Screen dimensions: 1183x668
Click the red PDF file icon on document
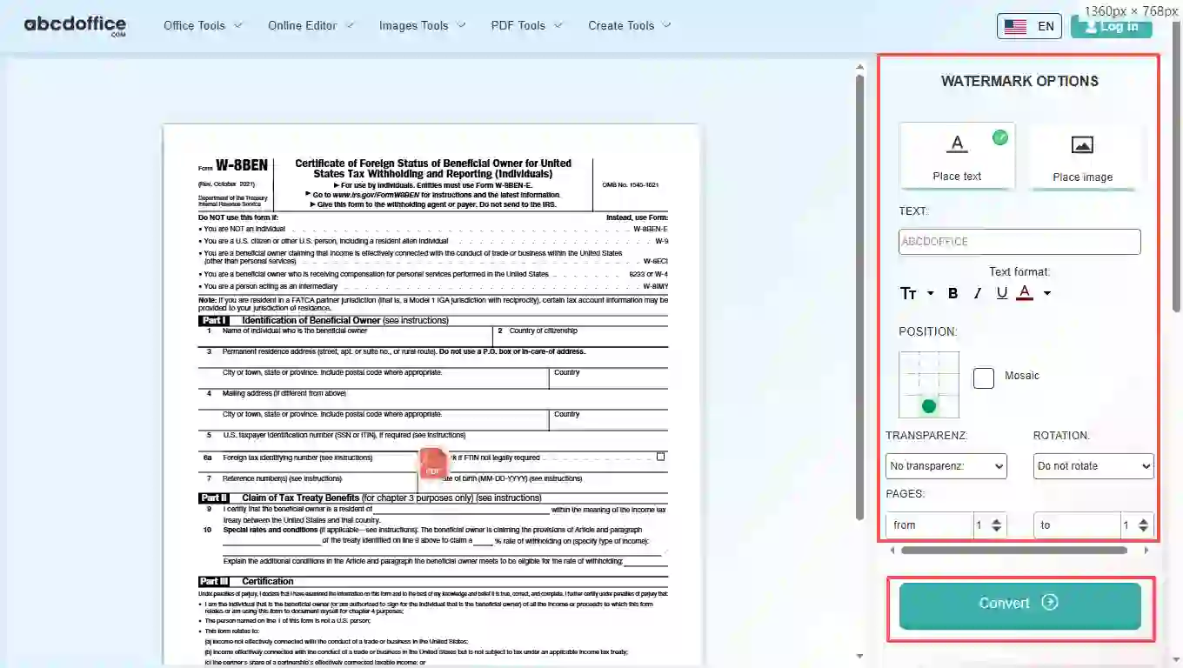coord(433,463)
